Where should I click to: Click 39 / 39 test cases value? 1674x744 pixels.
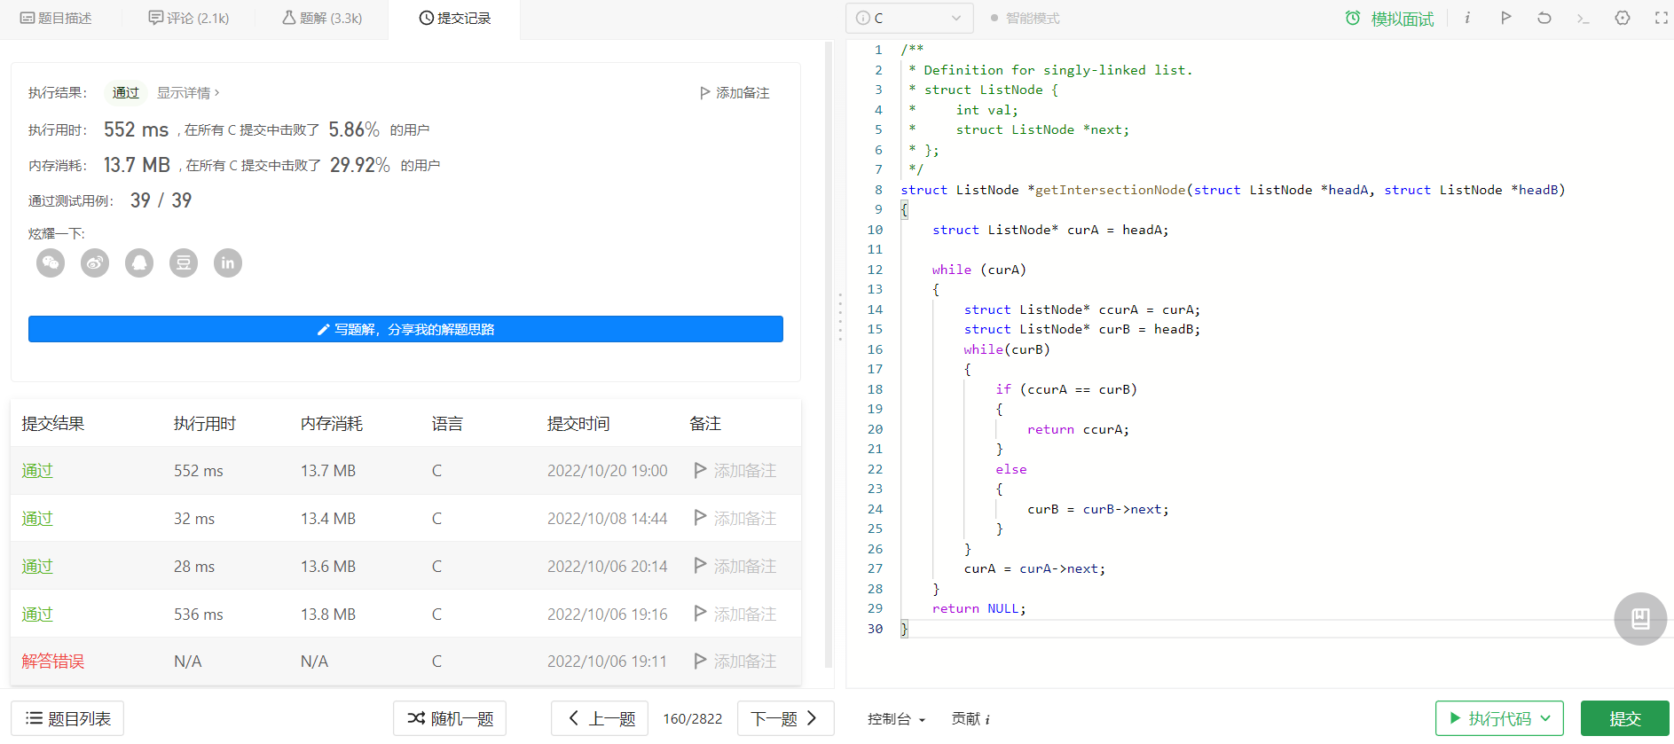tap(161, 200)
